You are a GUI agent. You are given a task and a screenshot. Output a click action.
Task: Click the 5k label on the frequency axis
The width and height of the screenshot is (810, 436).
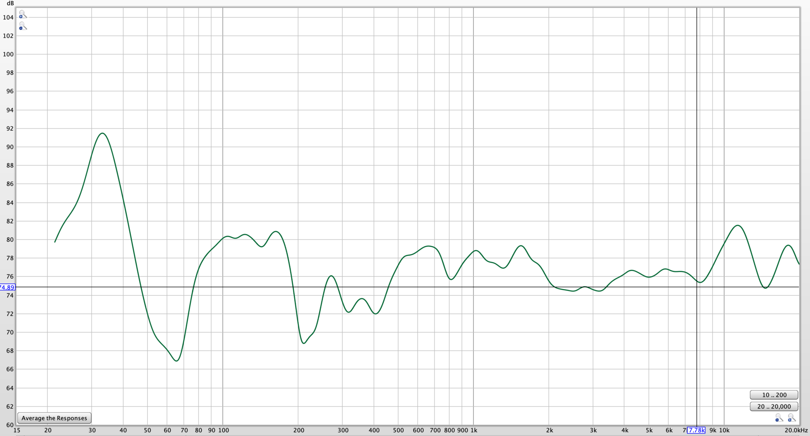point(649,430)
